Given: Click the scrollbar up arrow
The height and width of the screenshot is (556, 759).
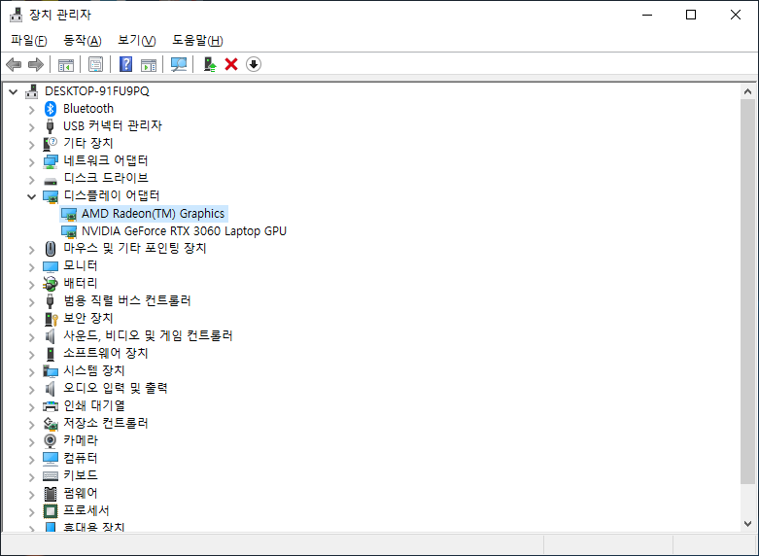Looking at the screenshot, I should [747, 91].
